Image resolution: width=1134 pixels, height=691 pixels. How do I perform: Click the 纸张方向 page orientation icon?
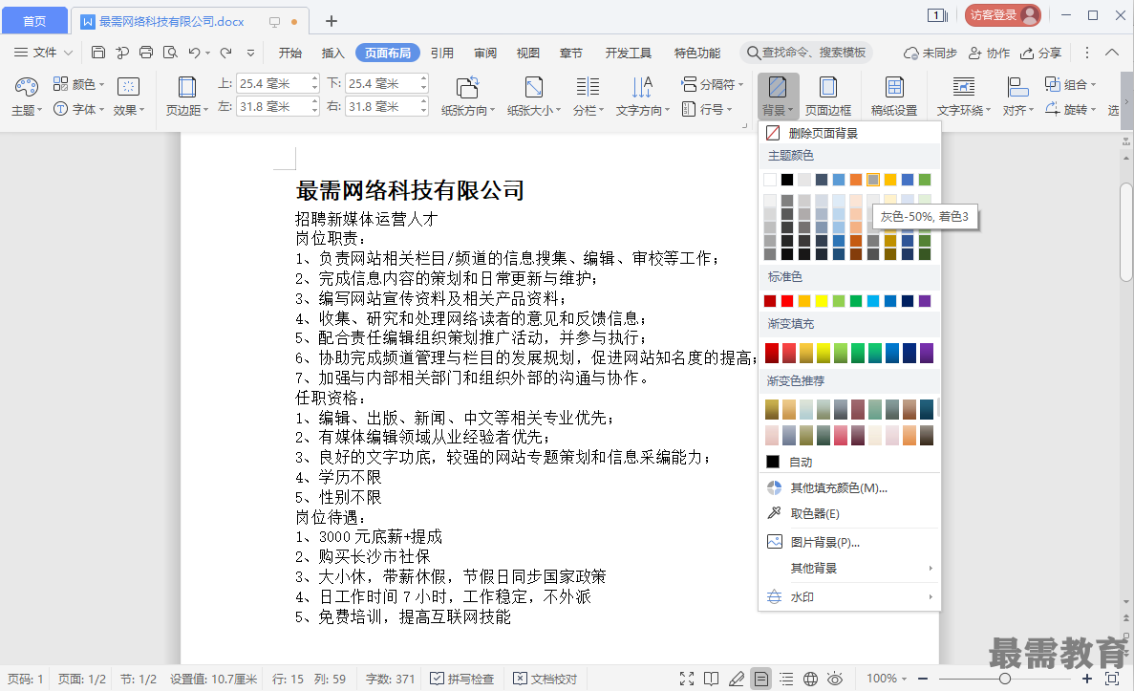pyautogui.click(x=468, y=88)
